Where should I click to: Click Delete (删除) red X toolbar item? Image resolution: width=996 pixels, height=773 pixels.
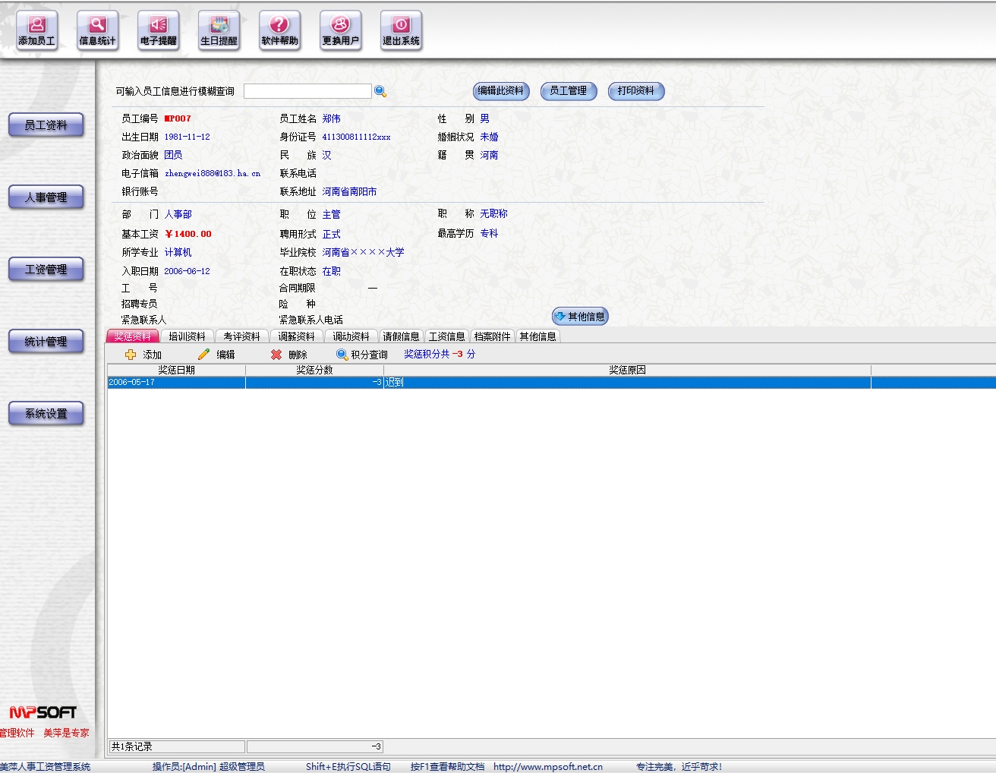[x=289, y=355]
